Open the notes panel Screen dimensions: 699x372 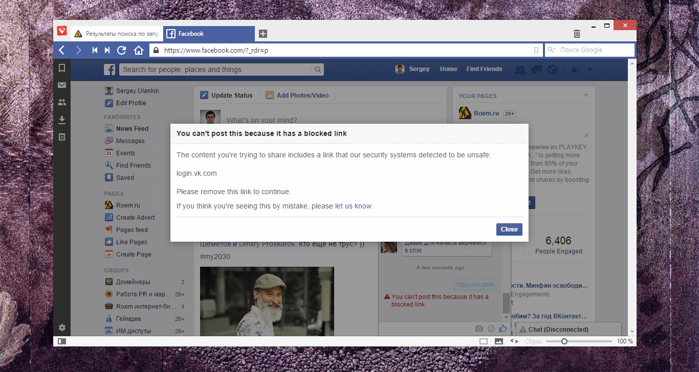tap(62, 137)
